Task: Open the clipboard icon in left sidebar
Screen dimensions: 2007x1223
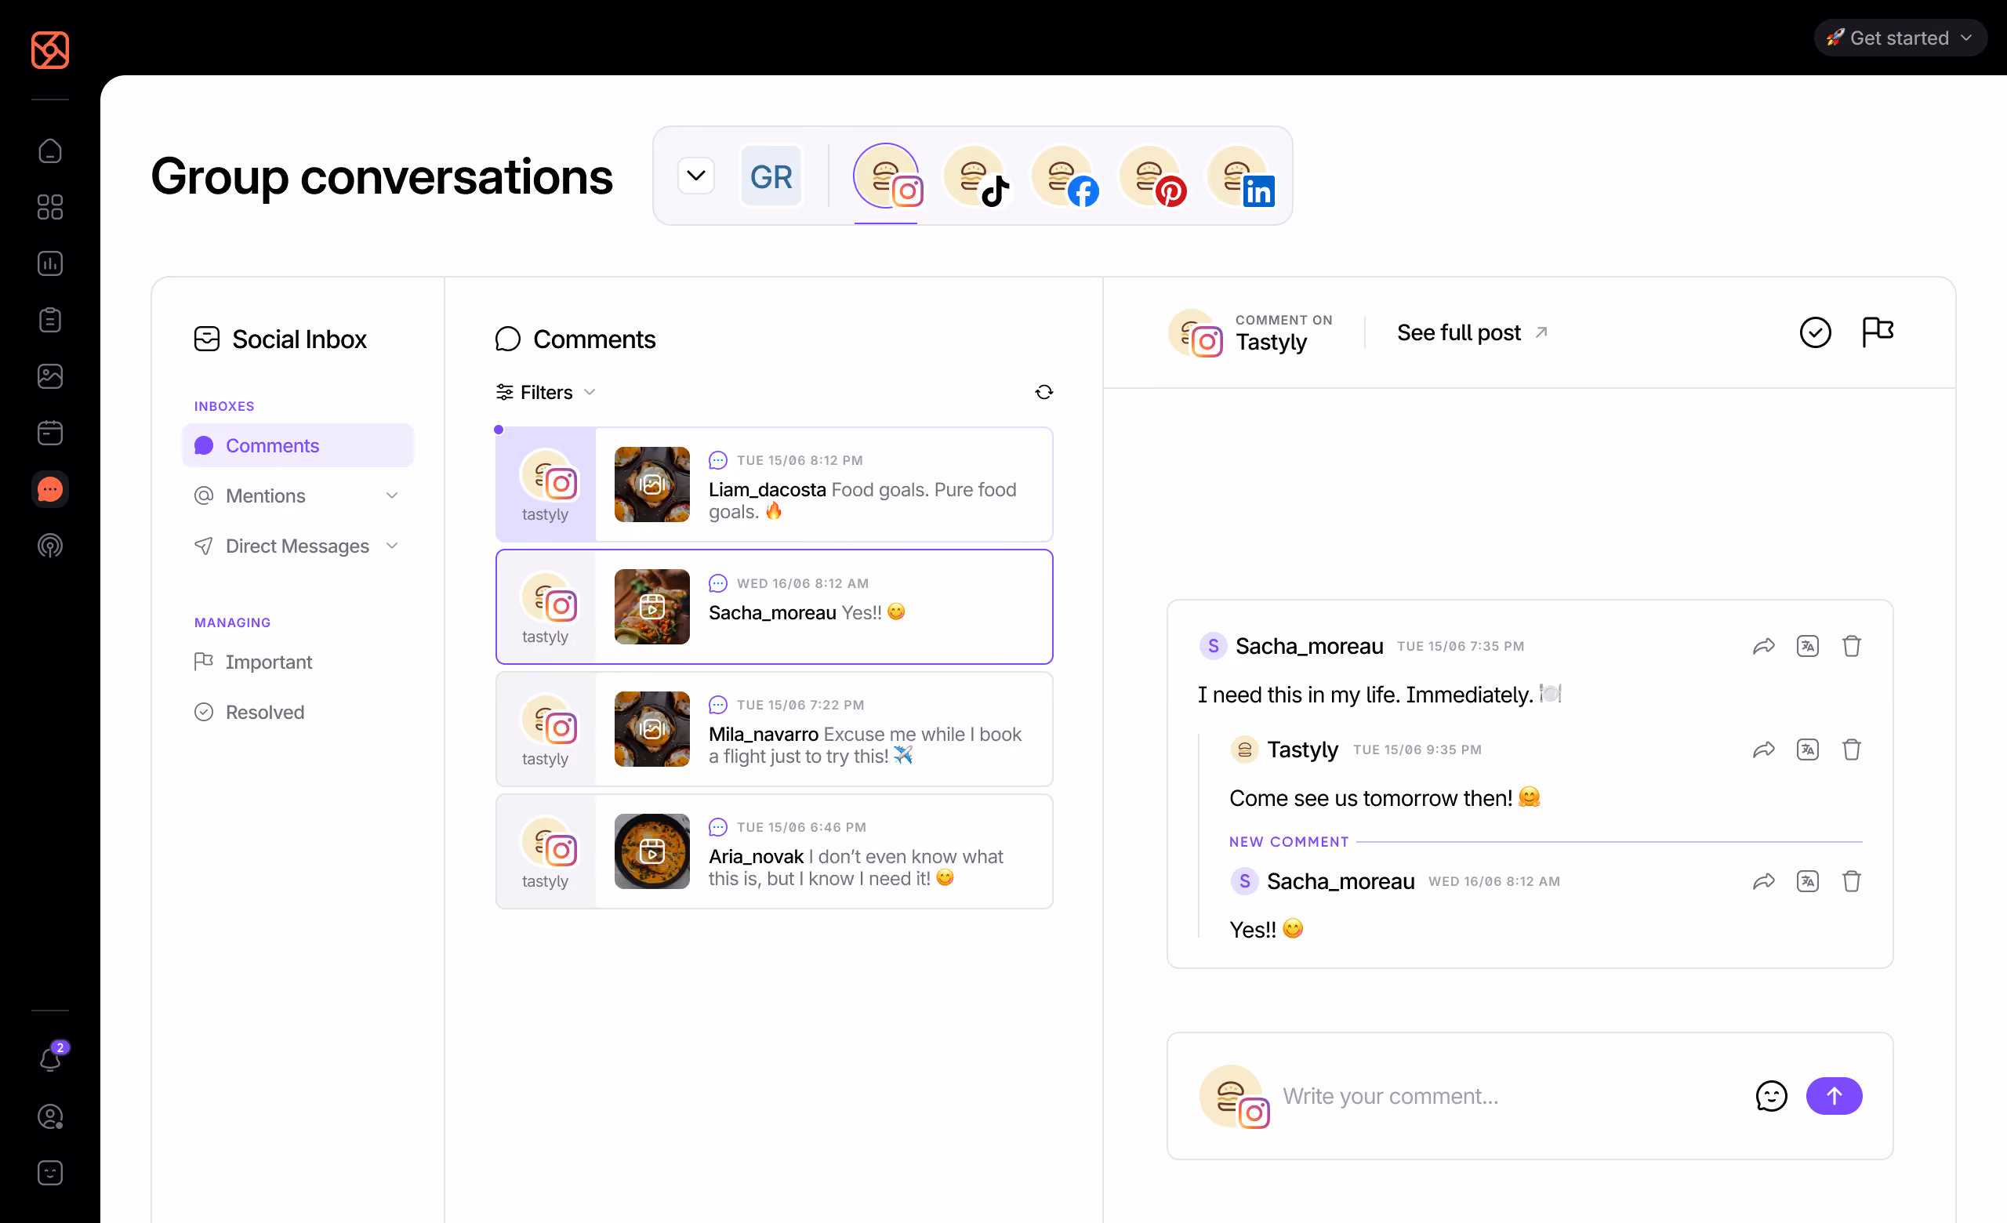Action: pos(49,320)
